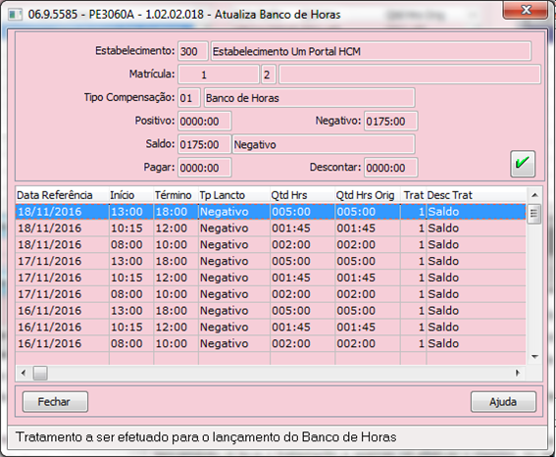This screenshot has width=556, height=457.
Task: Close the Atualiza Banco de Horas window
Action: 526,10
